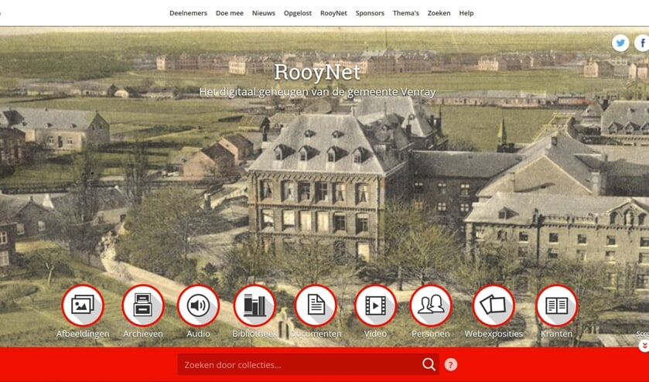Open the Archieven archive drawer icon
Screen dimensions: 649x382
pyautogui.click(x=143, y=306)
